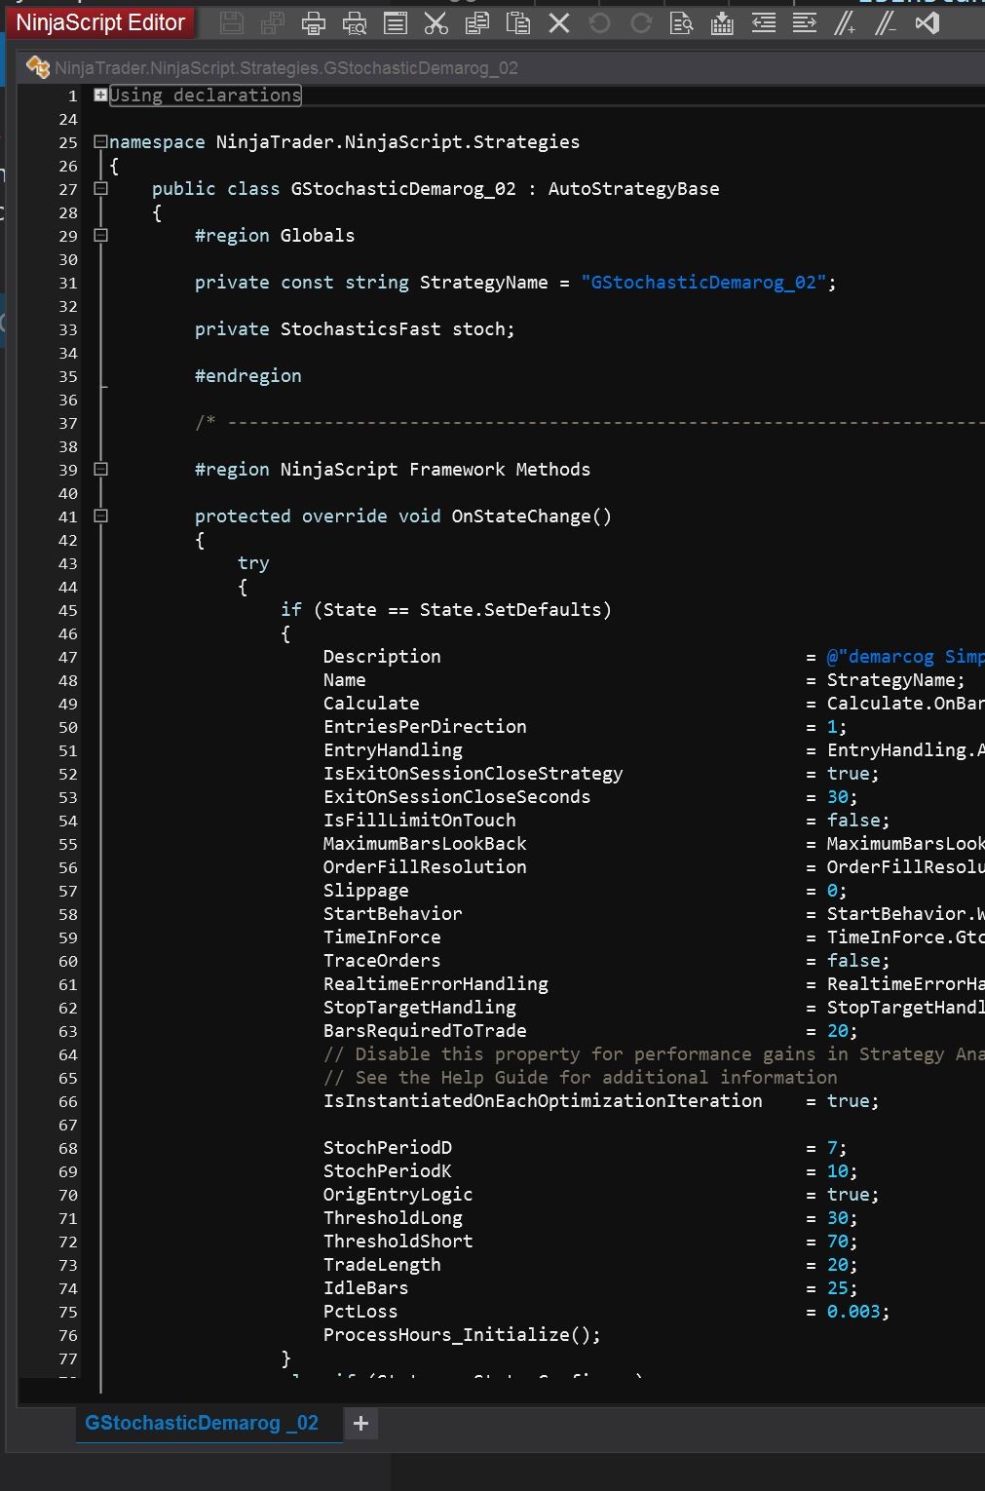Click the Decrease Indent icon

[x=764, y=23]
